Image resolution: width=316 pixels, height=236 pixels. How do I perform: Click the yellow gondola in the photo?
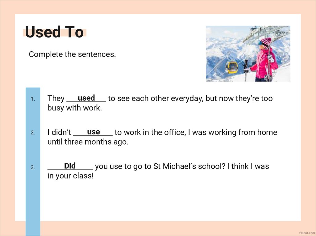pos(231,66)
